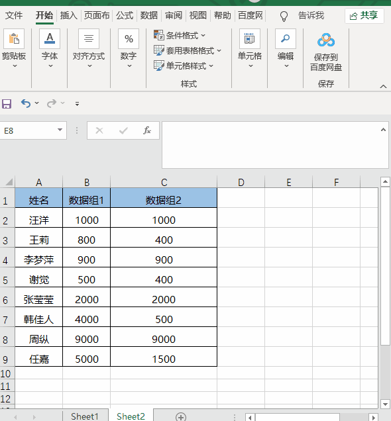The height and width of the screenshot is (421, 391).
Task: Click the Number (数字) percent icon
Action: coord(129,39)
